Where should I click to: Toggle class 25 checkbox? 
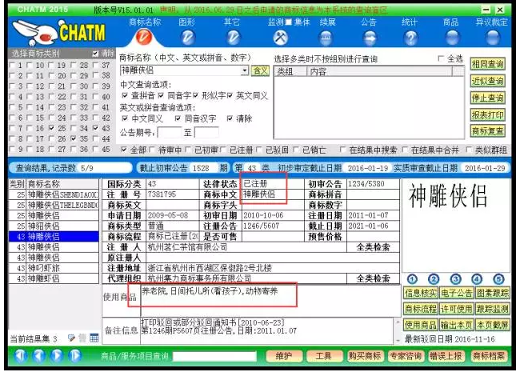pyautogui.click(x=51, y=128)
